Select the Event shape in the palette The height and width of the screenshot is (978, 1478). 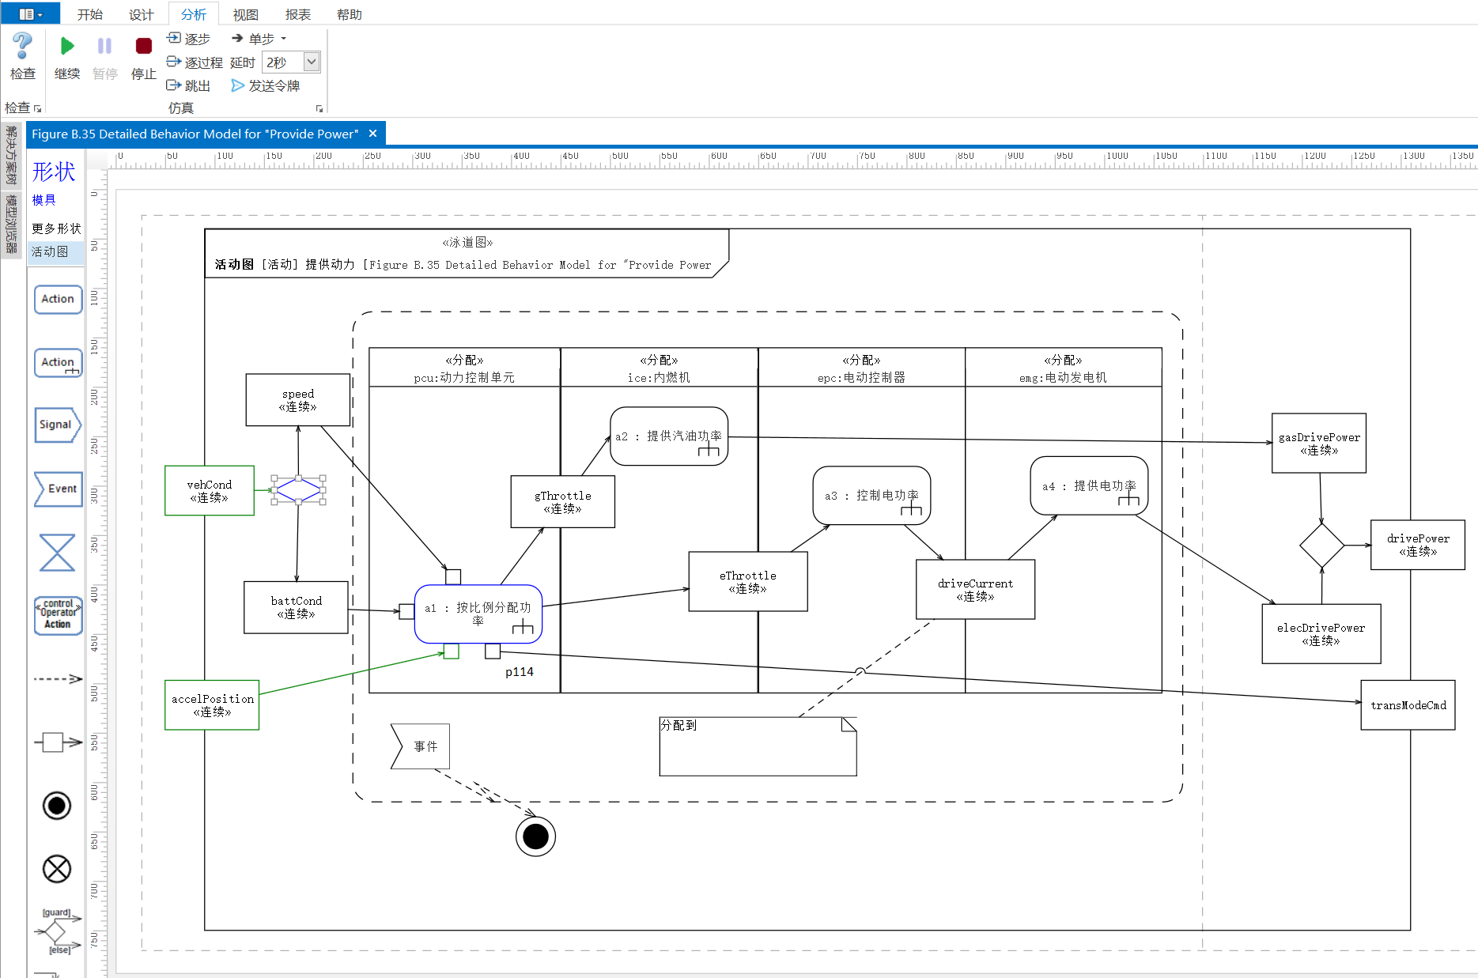point(58,489)
